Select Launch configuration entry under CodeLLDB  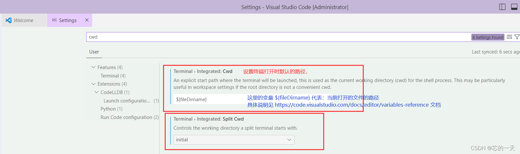coord(131,101)
